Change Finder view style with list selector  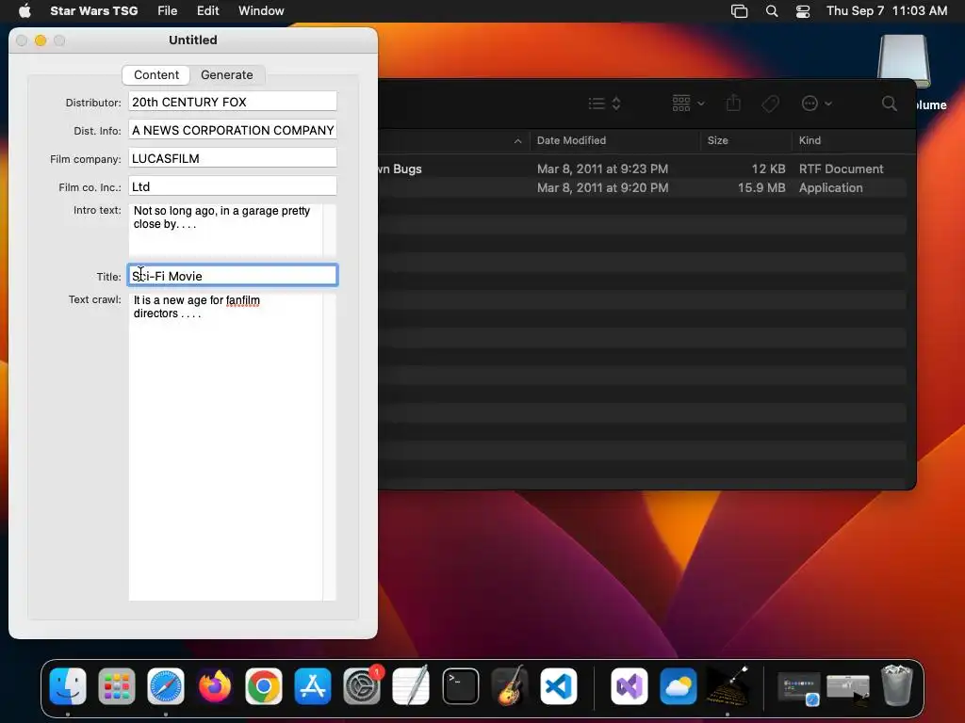[604, 104]
